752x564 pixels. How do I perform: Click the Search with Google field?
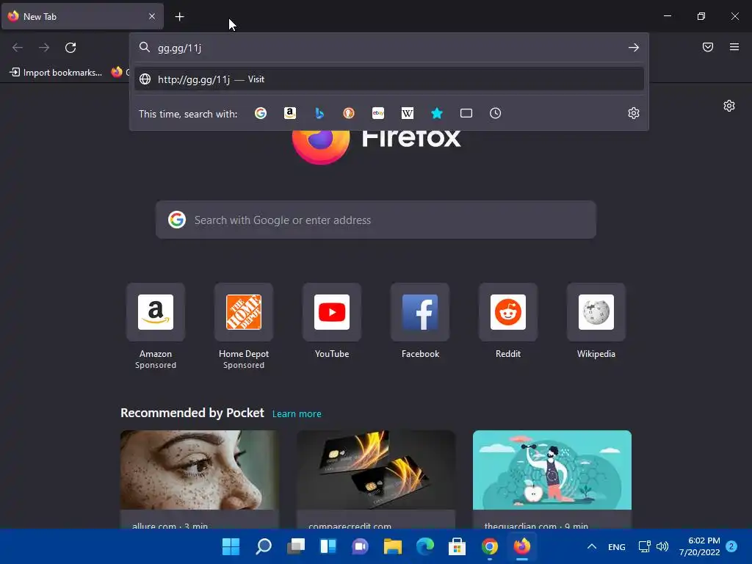[x=376, y=220]
